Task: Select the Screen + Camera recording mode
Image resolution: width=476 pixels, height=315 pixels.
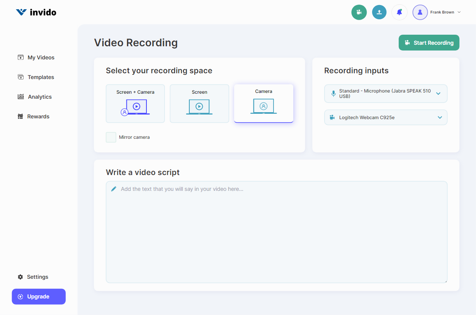Action: tap(135, 103)
